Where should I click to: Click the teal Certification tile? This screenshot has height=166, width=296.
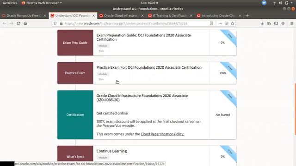point(75,115)
